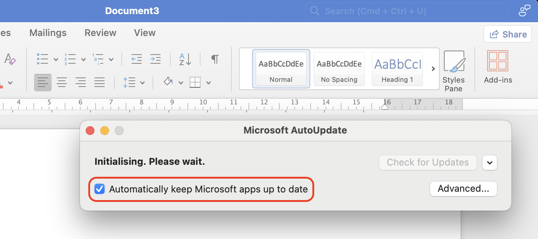Click the Multilevel List icon

click(98, 59)
